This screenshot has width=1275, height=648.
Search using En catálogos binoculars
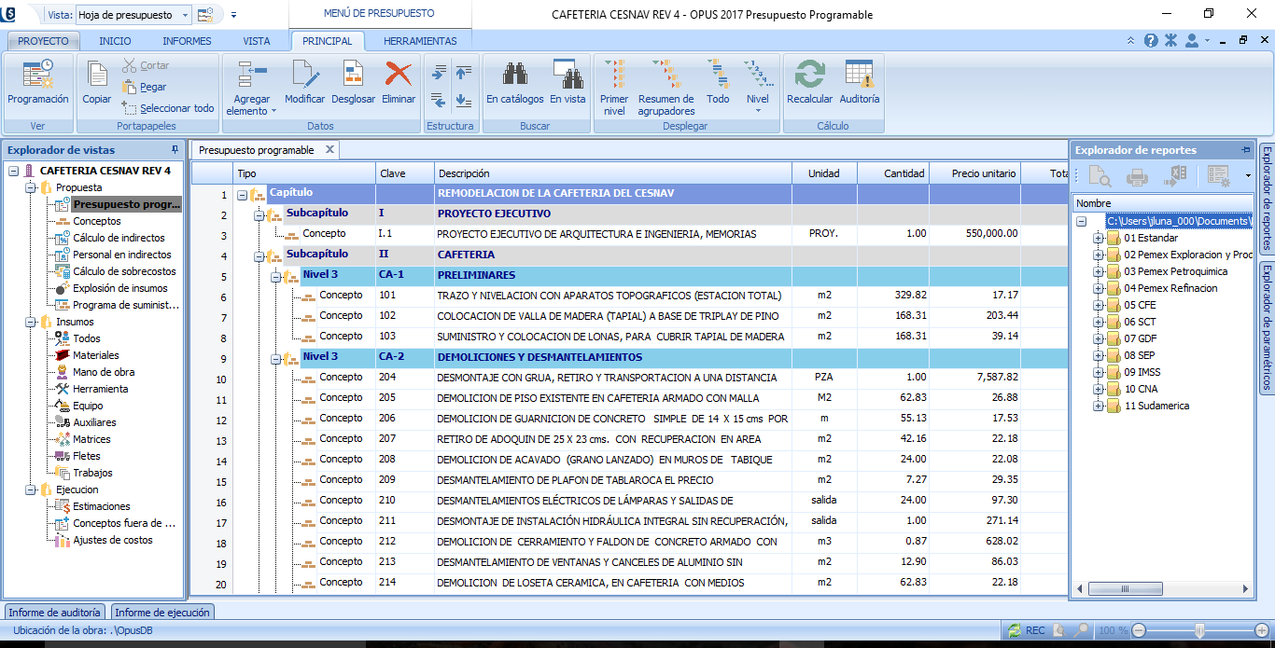coord(514,75)
